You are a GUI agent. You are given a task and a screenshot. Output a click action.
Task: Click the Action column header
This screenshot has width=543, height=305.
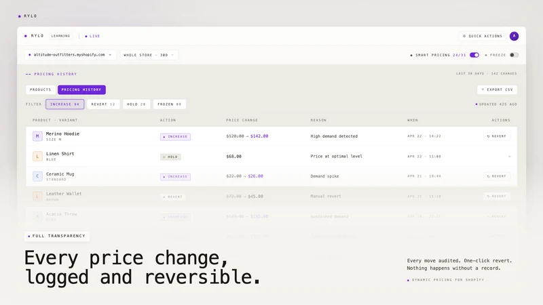tap(168, 120)
